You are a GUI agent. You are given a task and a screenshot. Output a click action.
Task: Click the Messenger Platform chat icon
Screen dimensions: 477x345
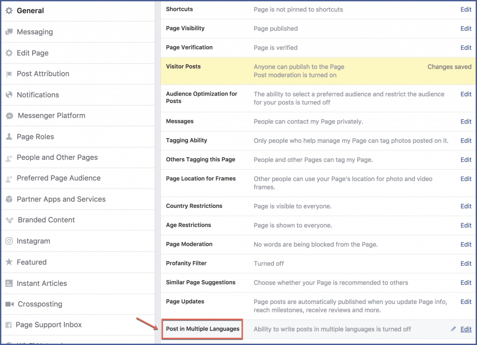10,116
